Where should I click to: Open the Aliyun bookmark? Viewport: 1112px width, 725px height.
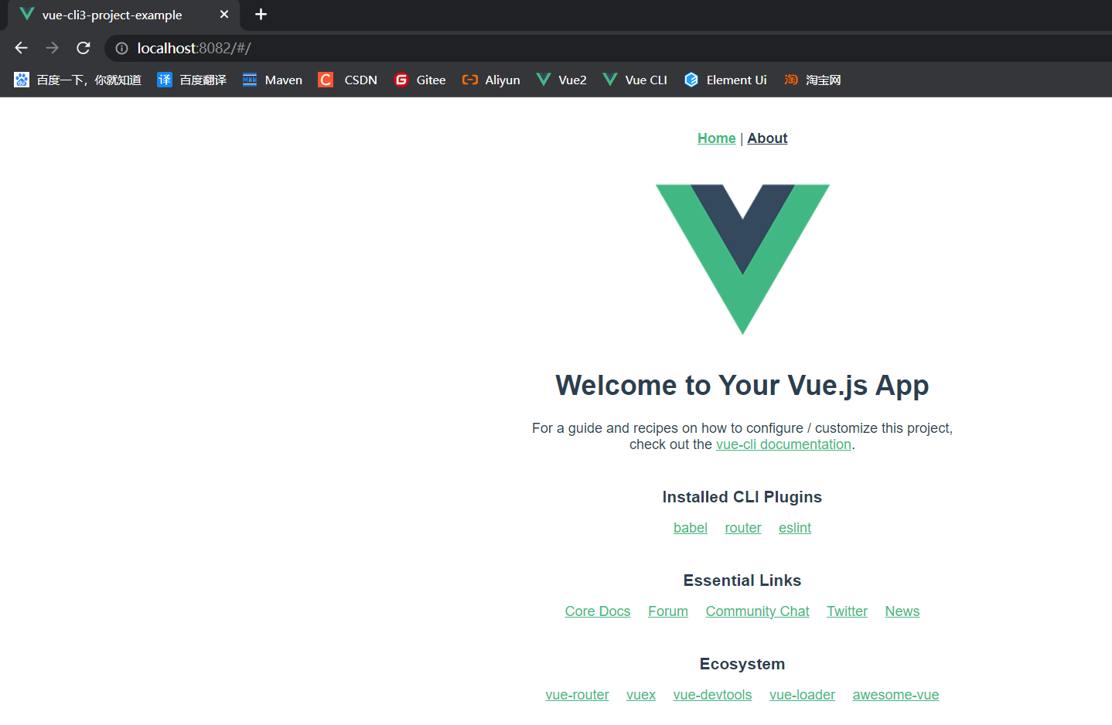click(x=490, y=79)
